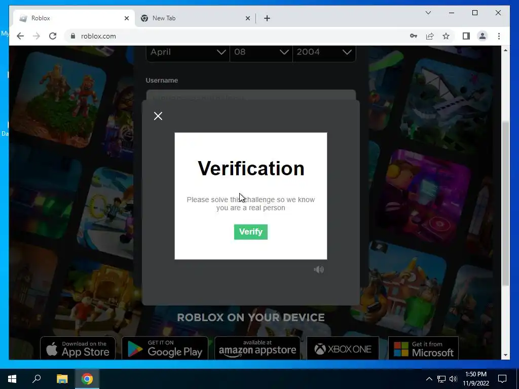Viewport: 519px width, 389px height.
Task: Open Get it from Microsoft badge
Action: [423, 348]
